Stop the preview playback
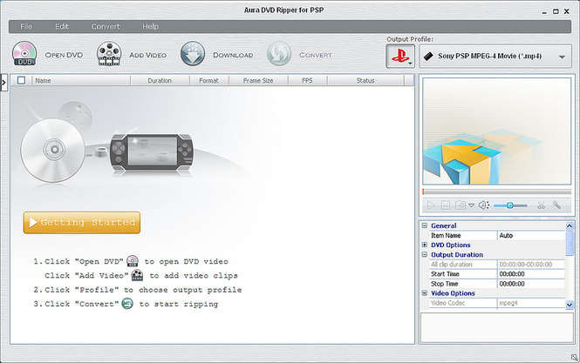 tap(446, 205)
